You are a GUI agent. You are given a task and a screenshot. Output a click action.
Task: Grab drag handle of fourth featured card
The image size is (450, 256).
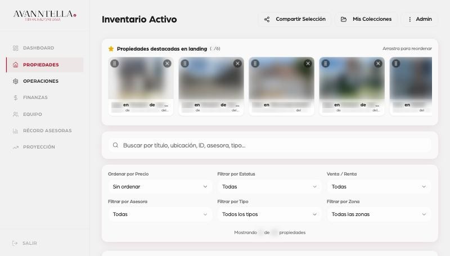[x=326, y=64]
